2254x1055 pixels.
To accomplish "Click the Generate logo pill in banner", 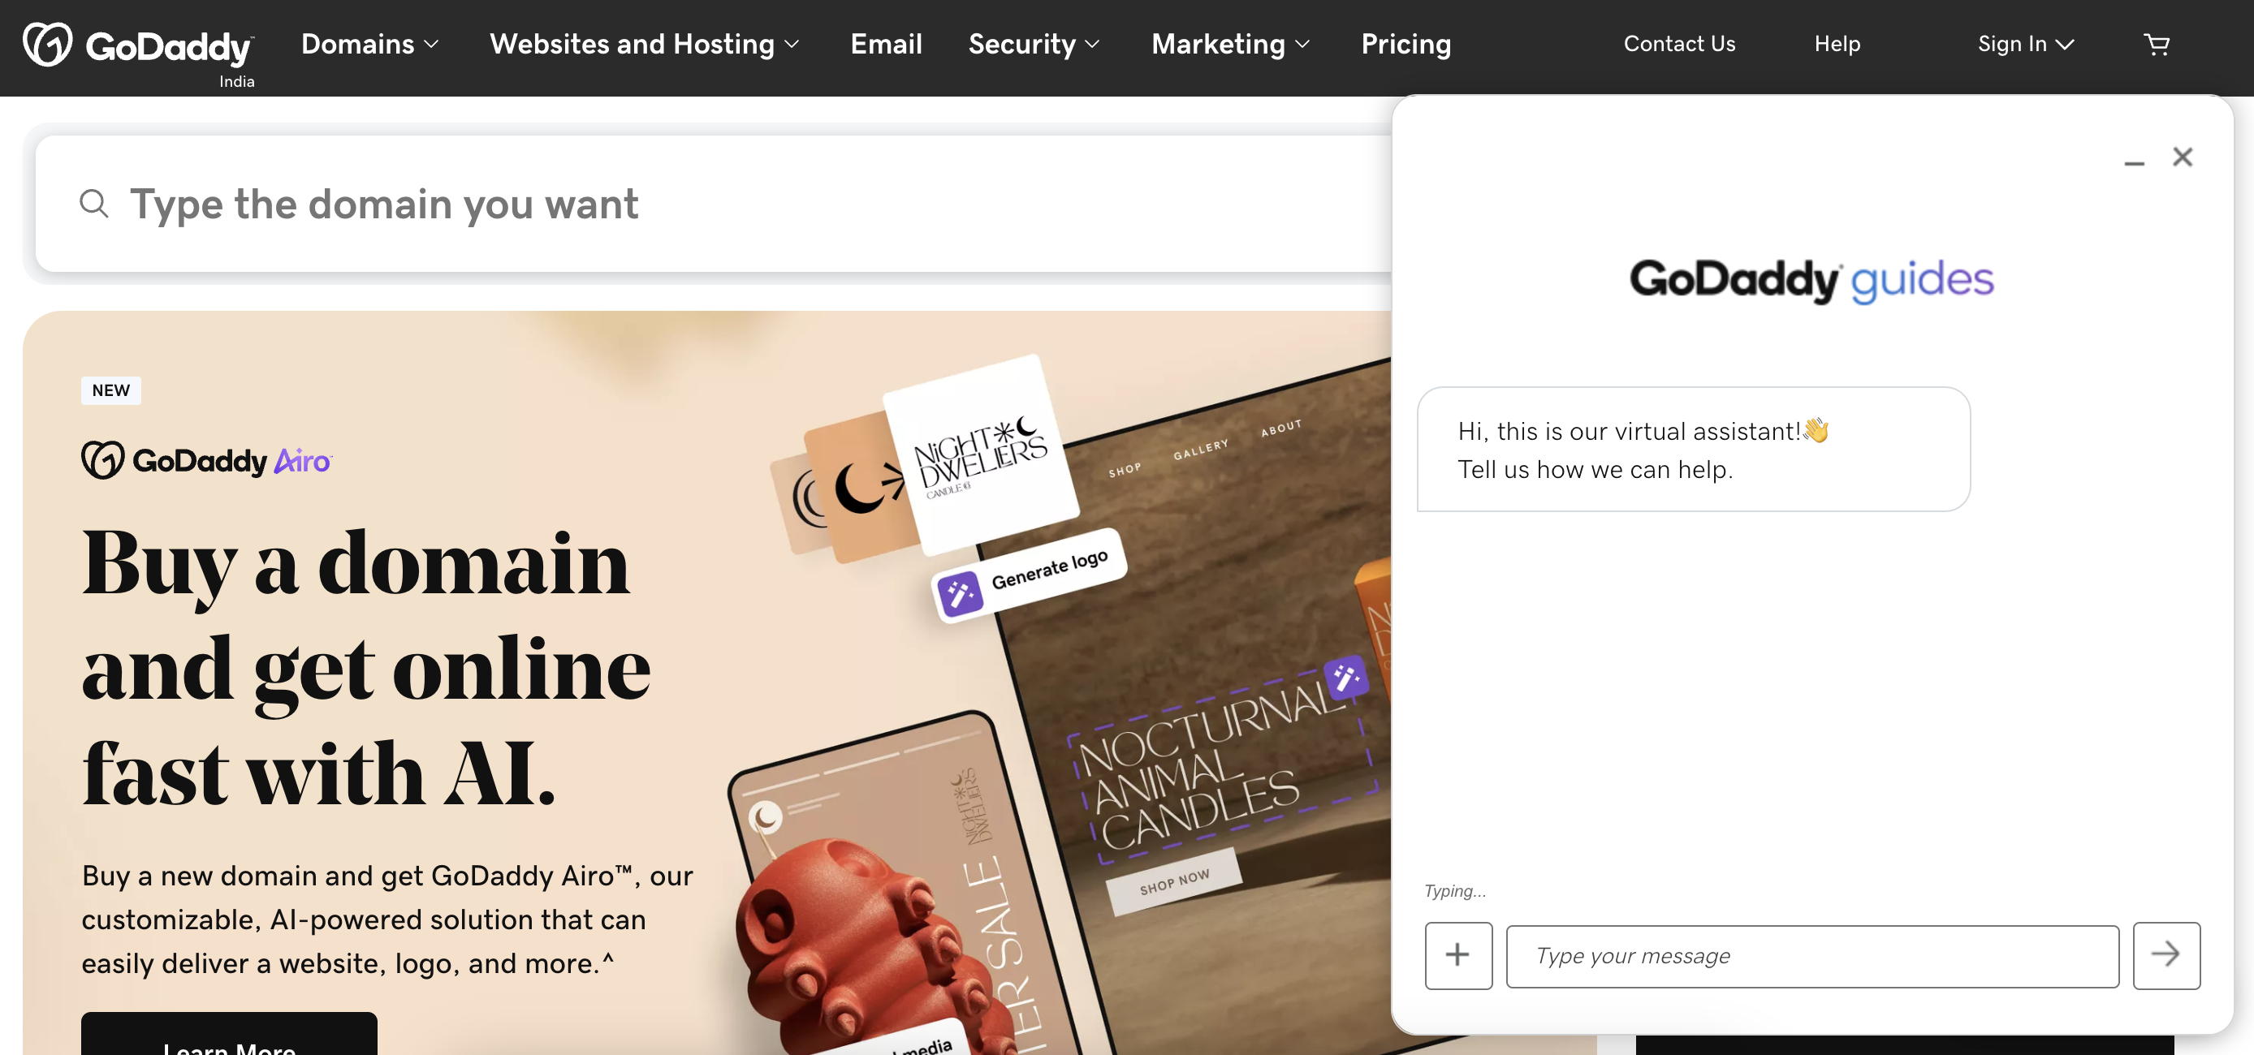I will point(1030,575).
